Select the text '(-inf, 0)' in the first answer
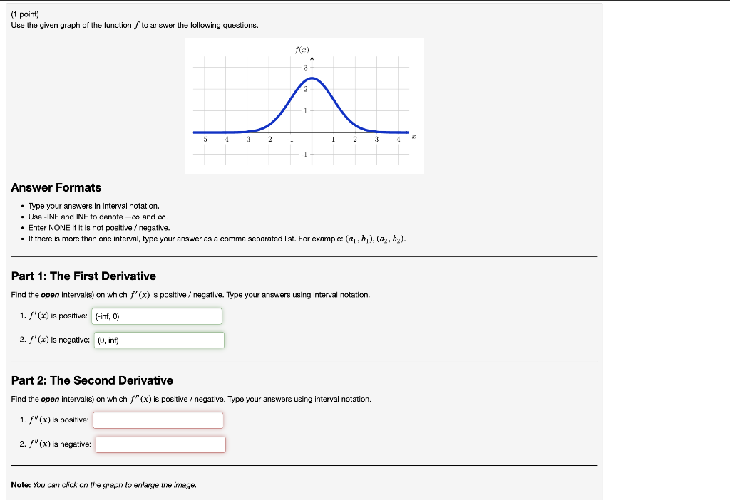 pos(108,316)
